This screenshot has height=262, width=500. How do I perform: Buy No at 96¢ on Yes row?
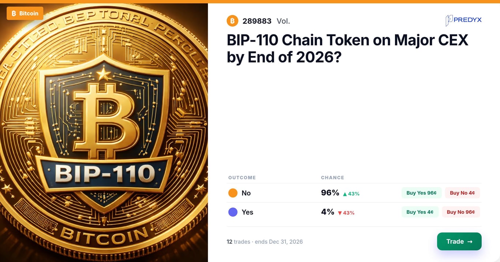461,212
